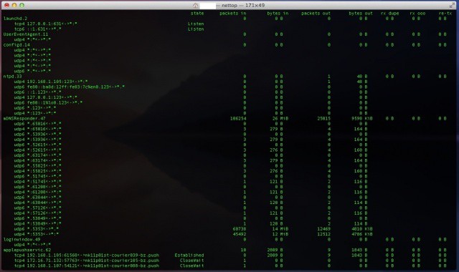Image resolution: width=459 pixels, height=272 pixels.
Task: Click the 60738 packets in value
Action: point(240,229)
